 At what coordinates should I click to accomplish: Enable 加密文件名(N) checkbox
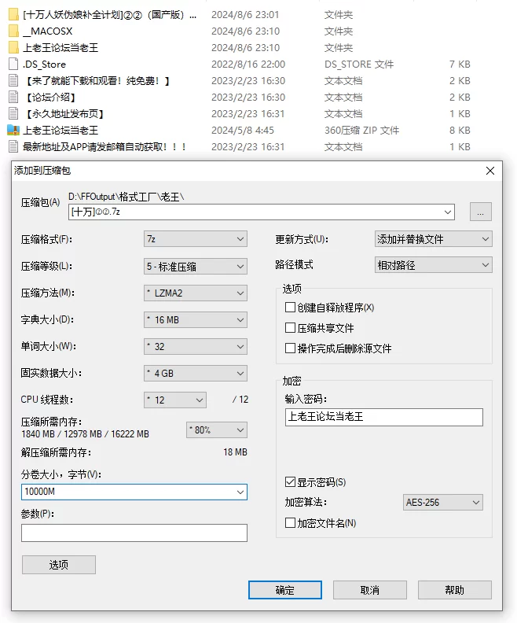(290, 523)
